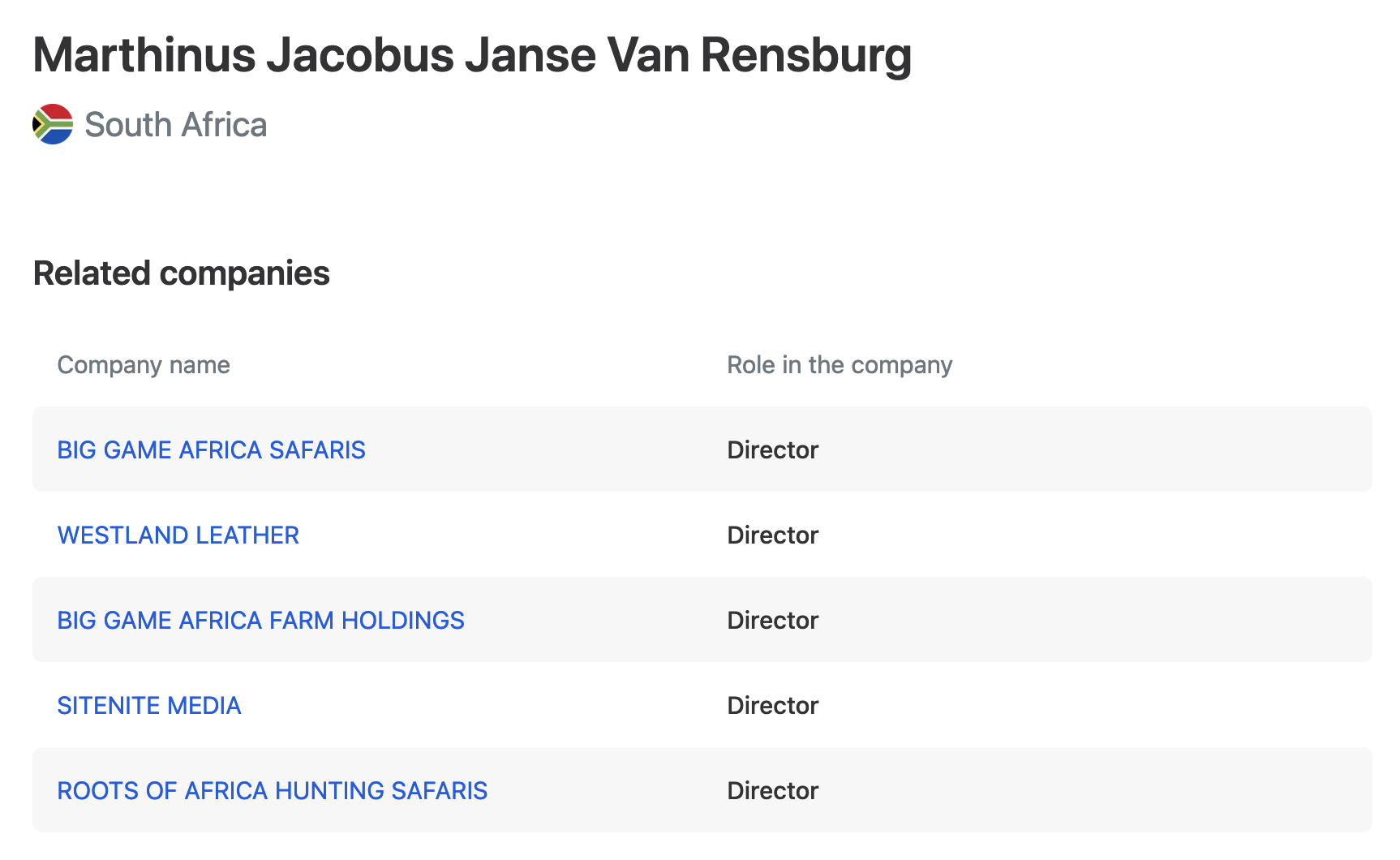Viewport: 1400px width, 860px height.
Task: Click Director role for Big Game Farm Holdings
Action: [772, 620]
